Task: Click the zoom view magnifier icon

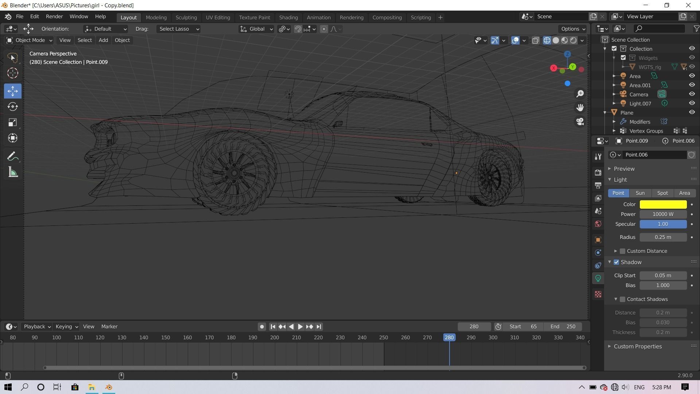Action: pos(580,94)
